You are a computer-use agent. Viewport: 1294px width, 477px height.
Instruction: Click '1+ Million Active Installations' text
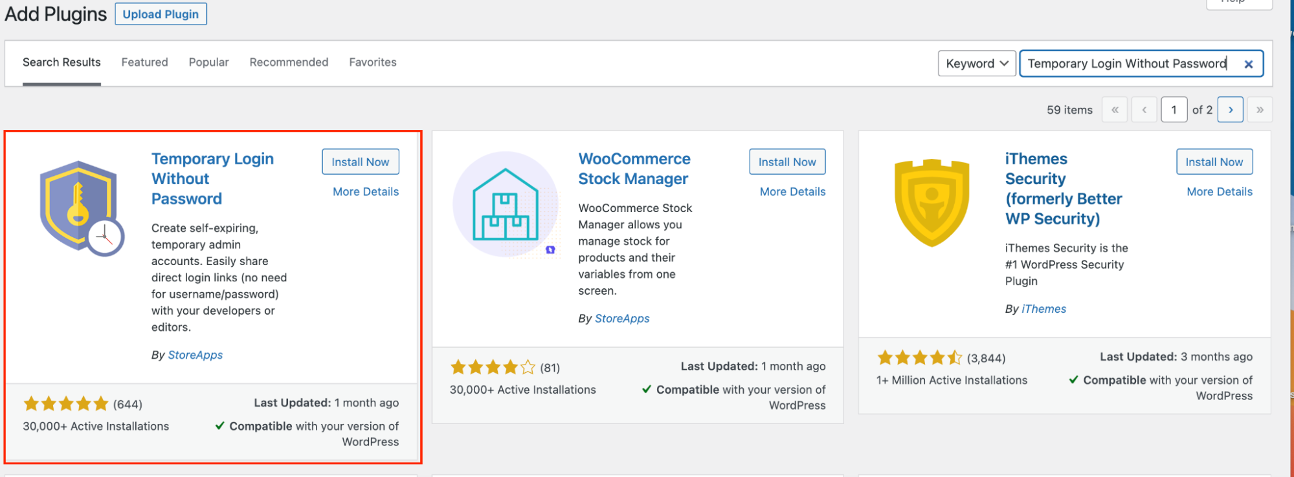(952, 380)
